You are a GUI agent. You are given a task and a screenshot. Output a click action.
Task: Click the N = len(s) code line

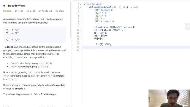101,33
